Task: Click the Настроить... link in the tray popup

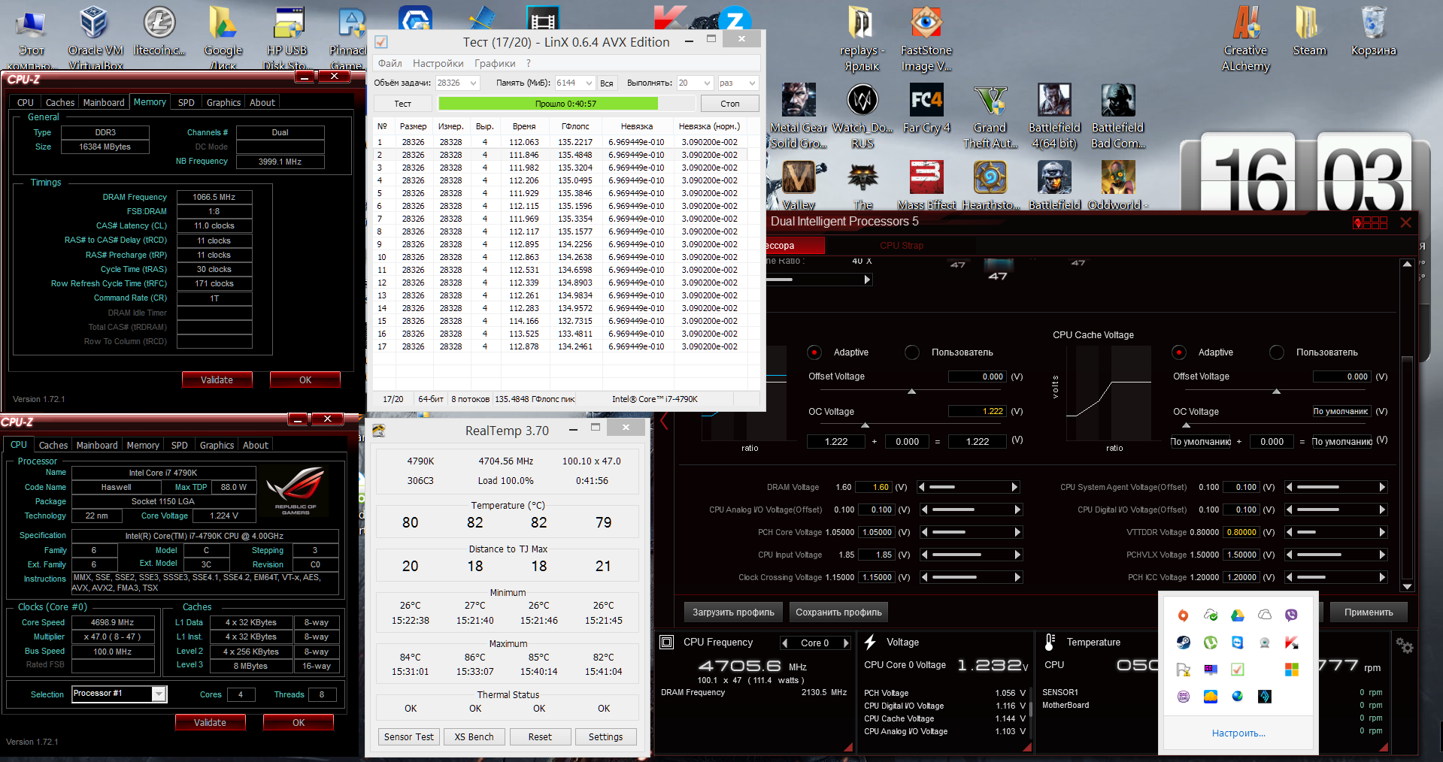Action: click(1238, 733)
